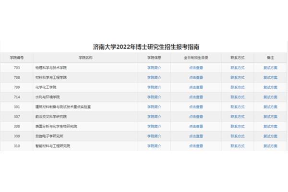
Task: View 点击查看 catalog for college 708
Action: click(x=196, y=78)
